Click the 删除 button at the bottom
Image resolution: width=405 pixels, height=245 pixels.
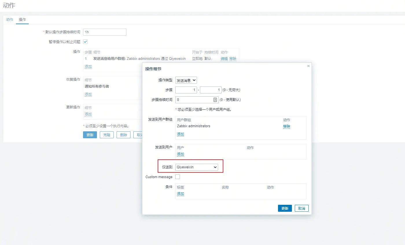123,135
